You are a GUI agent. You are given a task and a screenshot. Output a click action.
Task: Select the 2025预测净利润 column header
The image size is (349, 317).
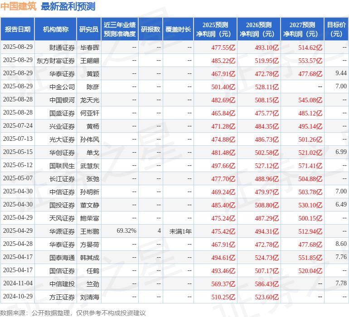215,29
